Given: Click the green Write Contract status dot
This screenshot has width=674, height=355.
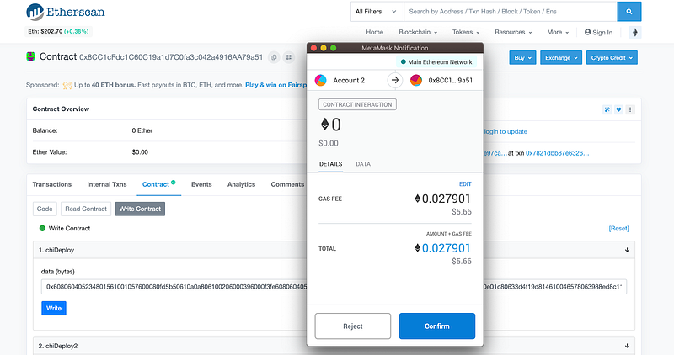Looking at the screenshot, I should pos(42,228).
